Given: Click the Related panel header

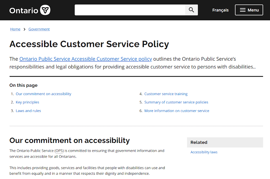Looking at the screenshot, I should [199, 142].
